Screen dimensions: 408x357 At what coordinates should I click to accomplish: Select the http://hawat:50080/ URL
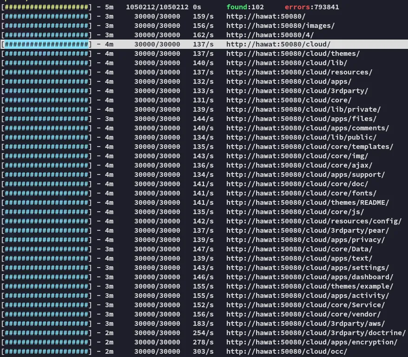[x=266, y=16]
